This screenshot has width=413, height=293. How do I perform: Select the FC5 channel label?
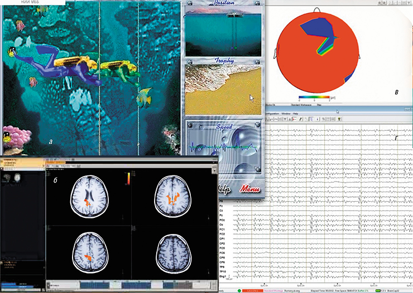pyautogui.click(x=222, y=248)
